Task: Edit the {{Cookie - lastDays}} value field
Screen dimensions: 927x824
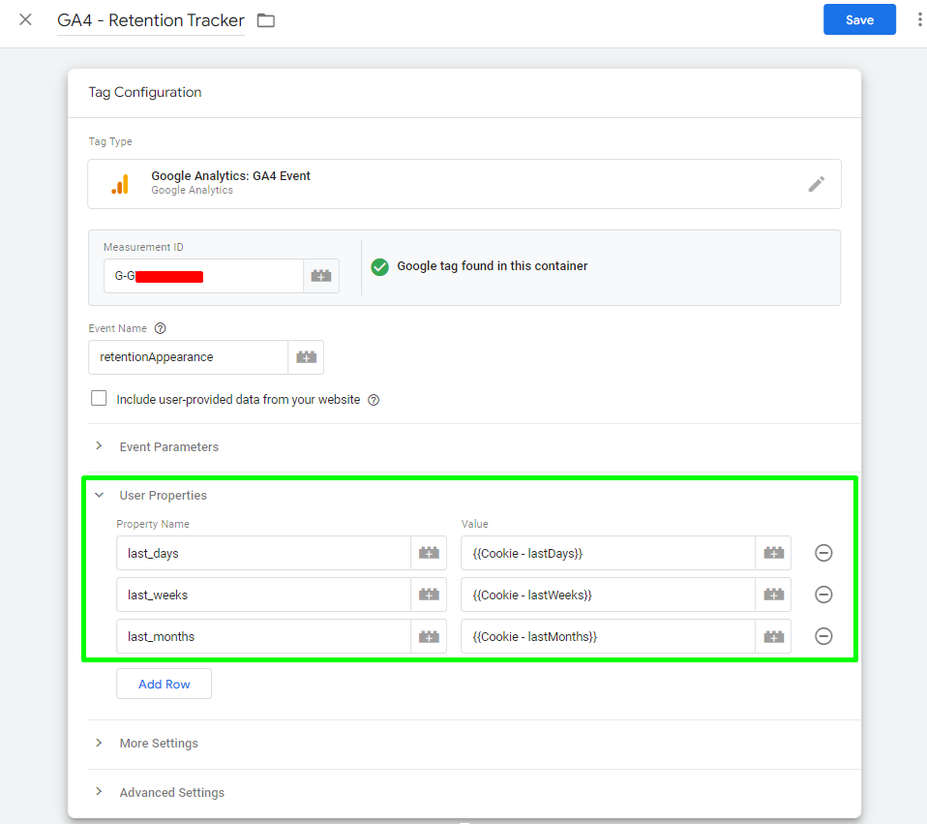Action: tap(608, 553)
